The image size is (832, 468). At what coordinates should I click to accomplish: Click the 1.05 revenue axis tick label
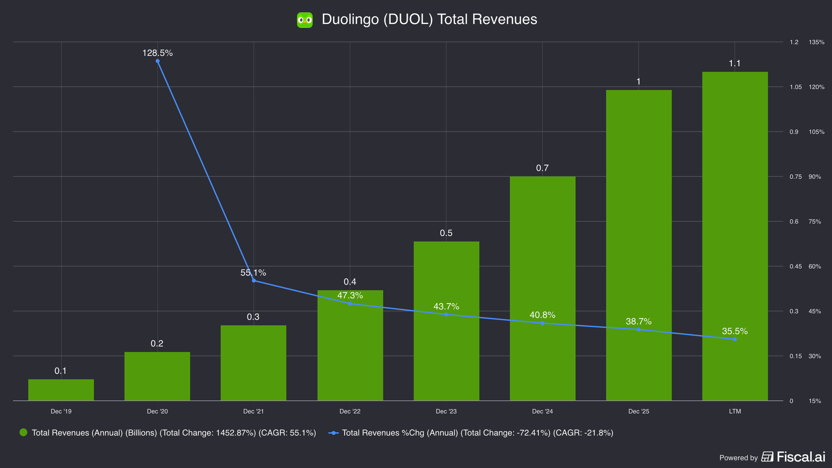pos(796,87)
